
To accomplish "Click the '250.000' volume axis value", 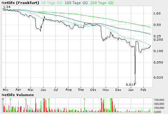I will coord(159,108).
